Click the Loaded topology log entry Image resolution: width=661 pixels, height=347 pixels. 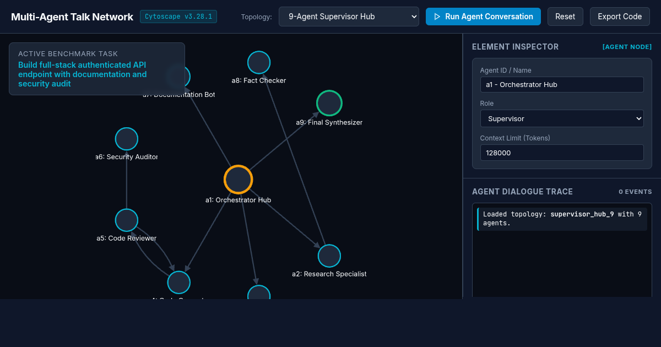click(x=562, y=219)
